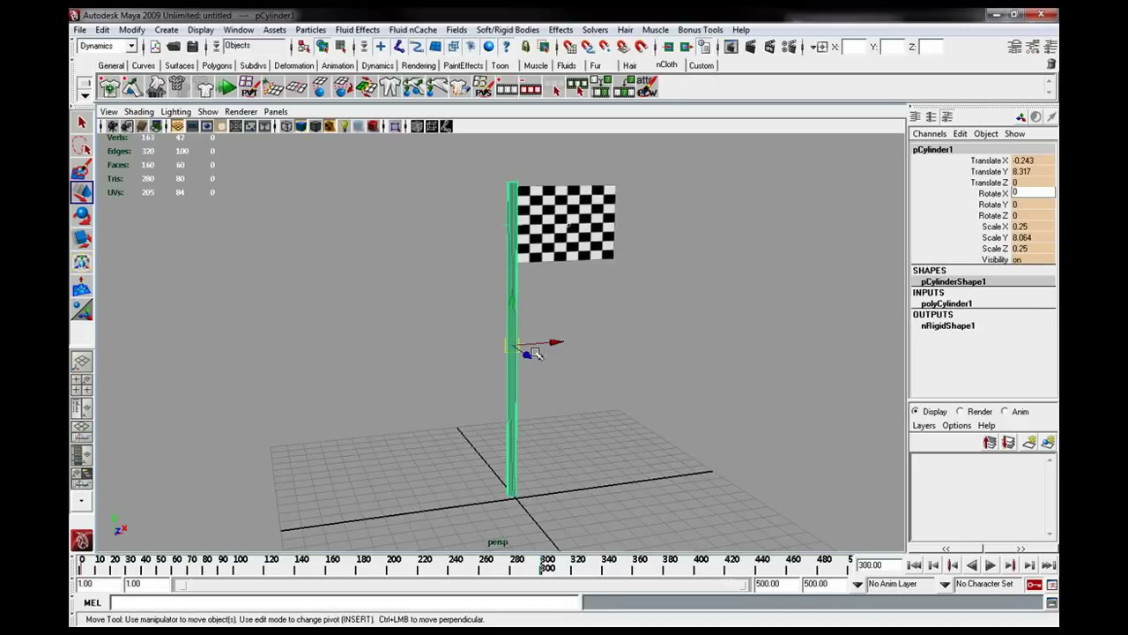The height and width of the screenshot is (635, 1128).
Task: Click the Translate X value field
Action: coord(1032,161)
